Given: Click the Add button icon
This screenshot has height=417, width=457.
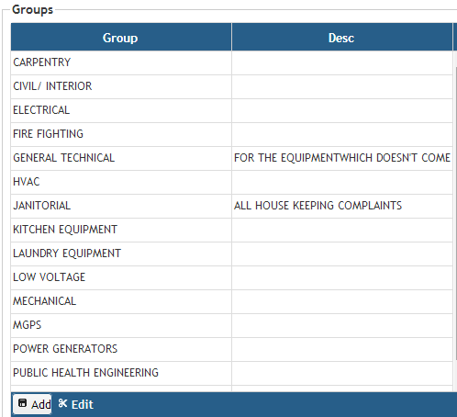Looking at the screenshot, I should click(22, 403).
